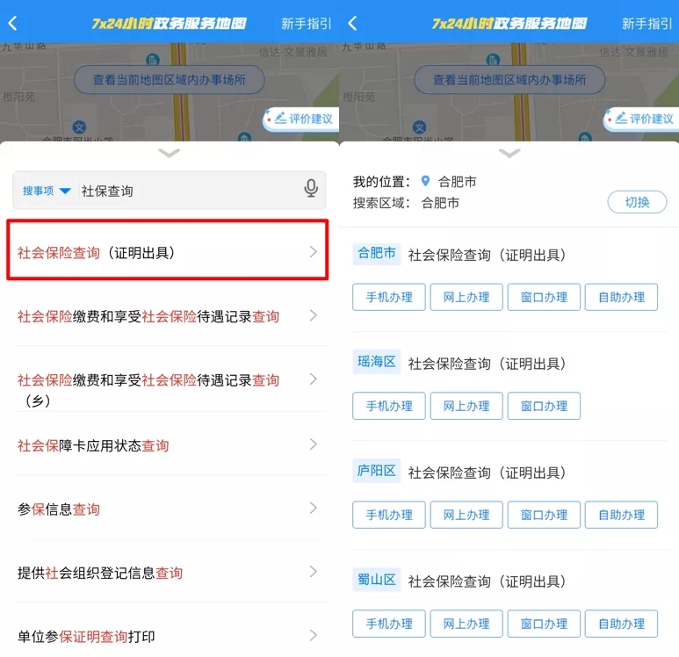Choose 窗口办理 under 瑶海区

coord(544,406)
